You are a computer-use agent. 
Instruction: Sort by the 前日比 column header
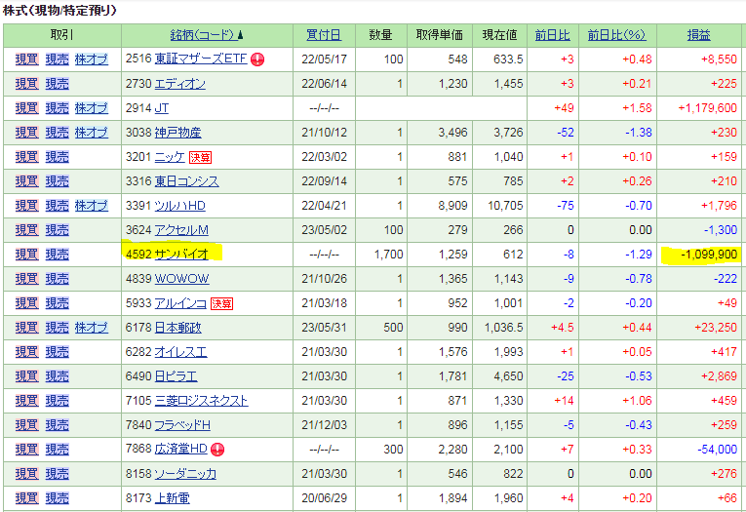552,35
